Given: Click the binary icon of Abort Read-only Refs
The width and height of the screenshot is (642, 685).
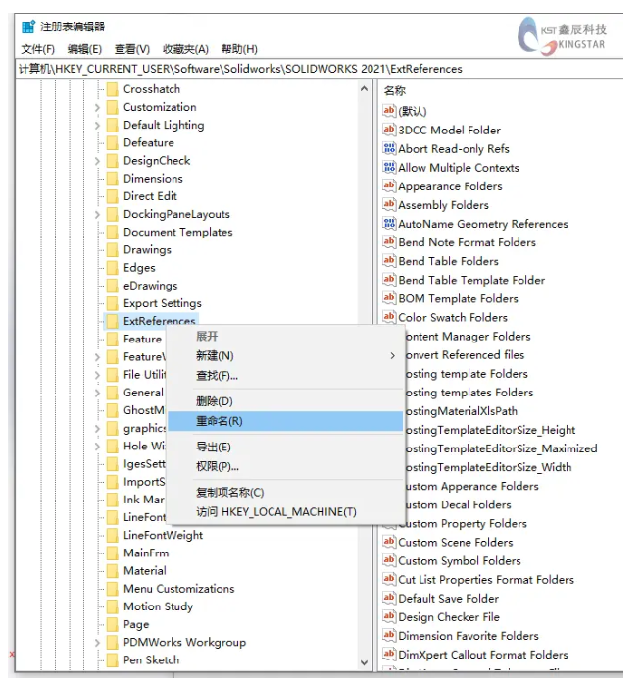Looking at the screenshot, I should point(389,148).
